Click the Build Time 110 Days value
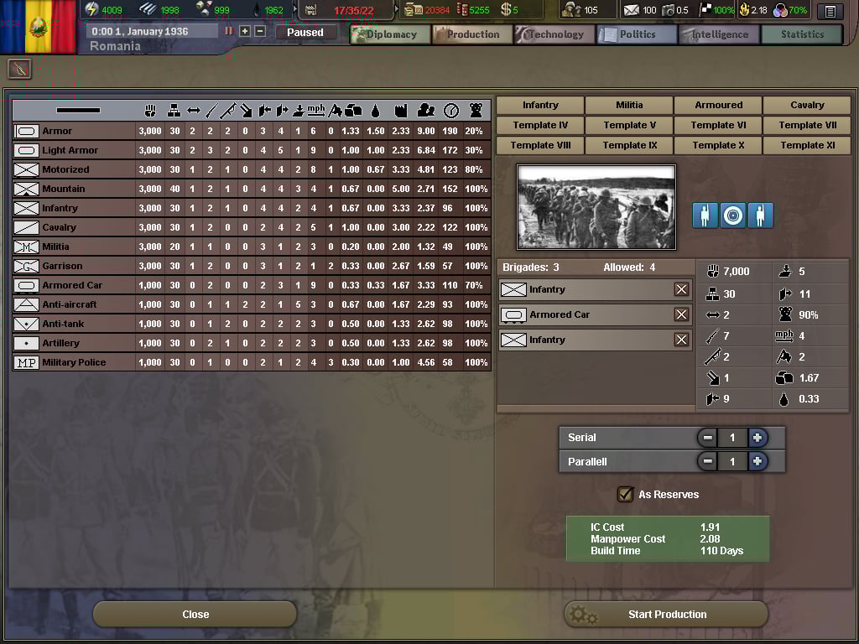The height and width of the screenshot is (644, 859). [721, 551]
